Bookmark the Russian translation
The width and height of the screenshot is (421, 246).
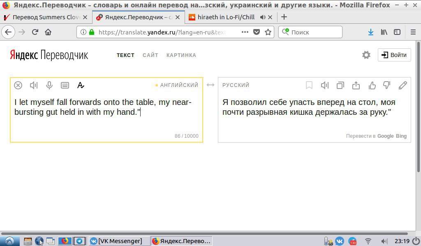pos(309,85)
